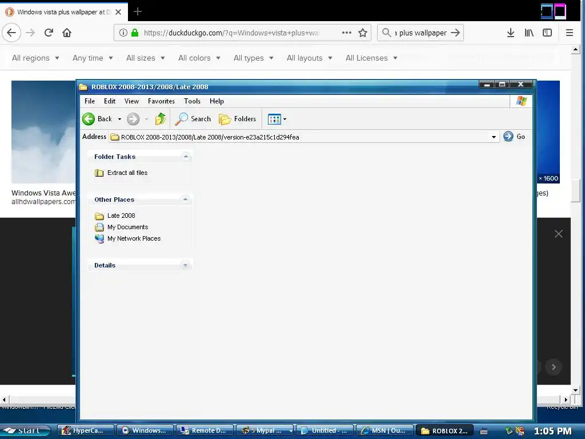Switch to Untitled taskbar item
This screenshot has width=585, height=439.
(324, 430)
